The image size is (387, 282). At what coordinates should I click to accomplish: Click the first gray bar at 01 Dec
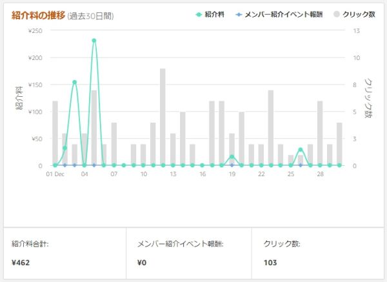pyautogui.click(x=55, y=134)
